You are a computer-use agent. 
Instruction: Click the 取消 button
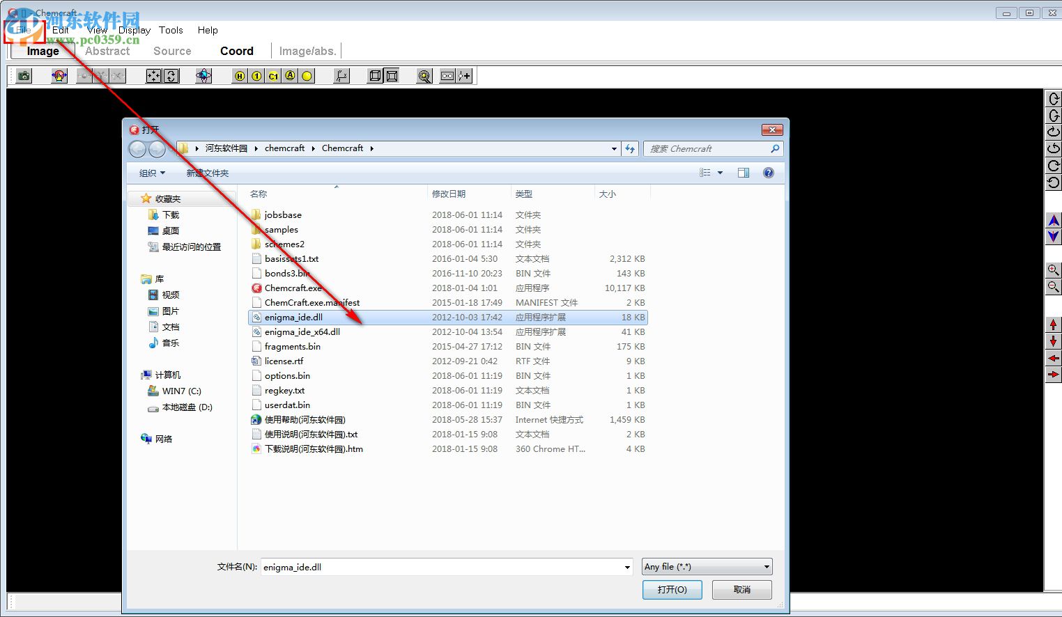[741, 589]
